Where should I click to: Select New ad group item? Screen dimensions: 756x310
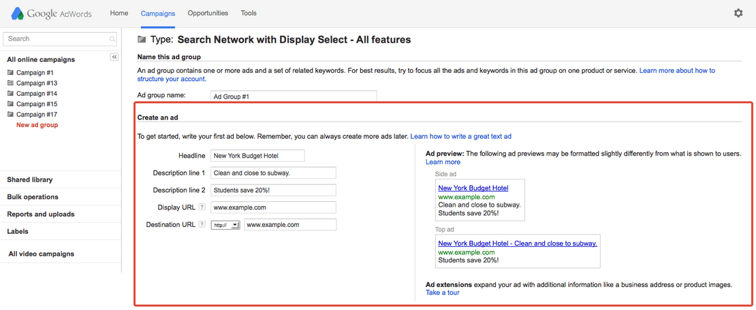point(37,125)
